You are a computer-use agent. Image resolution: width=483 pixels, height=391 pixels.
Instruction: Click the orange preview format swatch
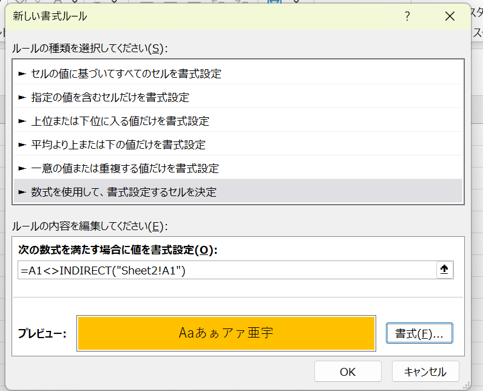(226, 333)
